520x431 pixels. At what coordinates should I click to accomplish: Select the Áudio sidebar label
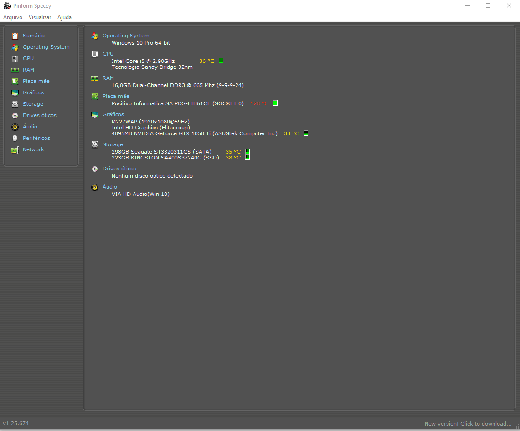30,126
